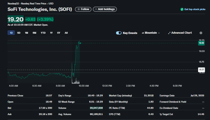Click the current price 19.20
The width and height of the screenshot is (210, 120).
[16, 19]
